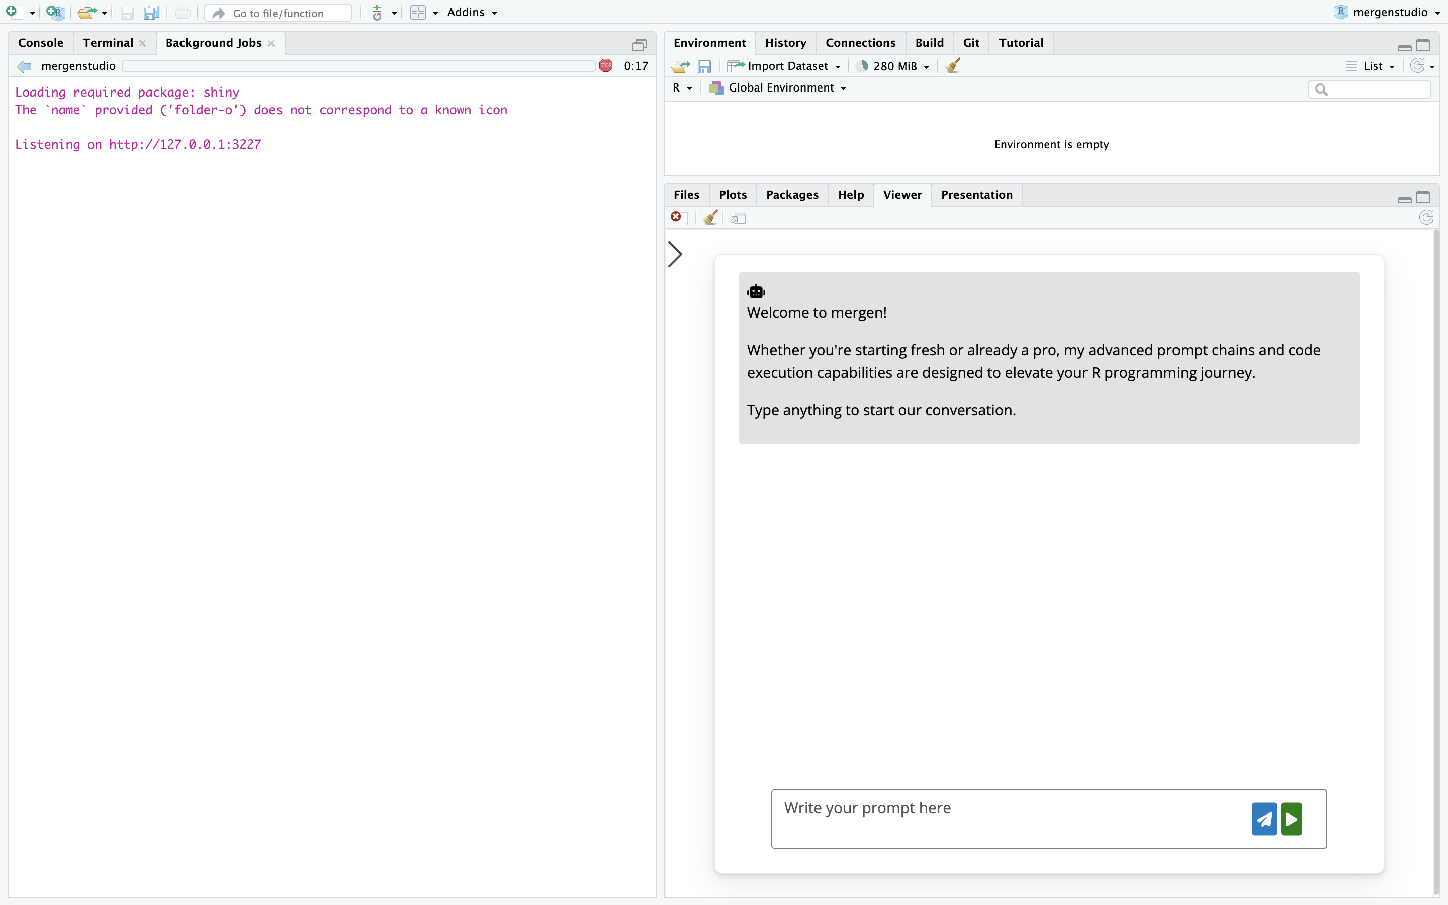Close the Background Jobs tab
The height and width of the screenshot is (905, 1448).
pyautogui.click(x=271, y=43)
